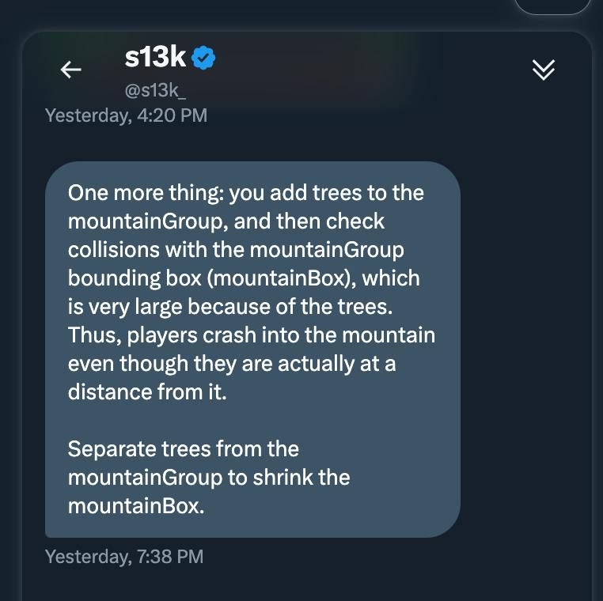This screenshot has width=603, height=601.
Task: Click the blue verified badge beside s13k
Action: click(x=204, y=58)
